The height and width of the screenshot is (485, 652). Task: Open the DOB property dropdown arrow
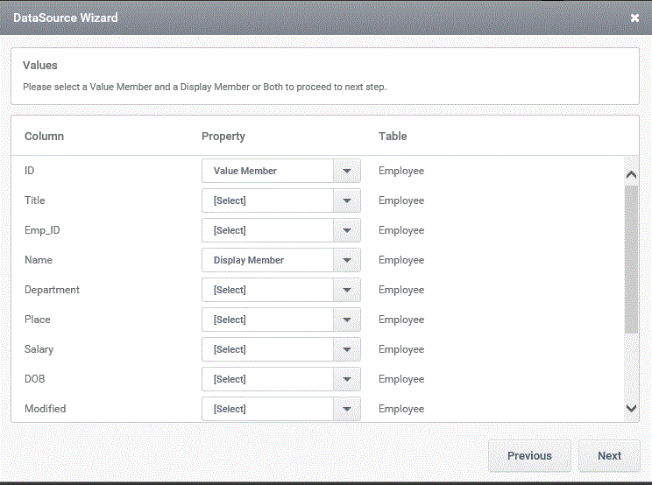click(347, 379)
